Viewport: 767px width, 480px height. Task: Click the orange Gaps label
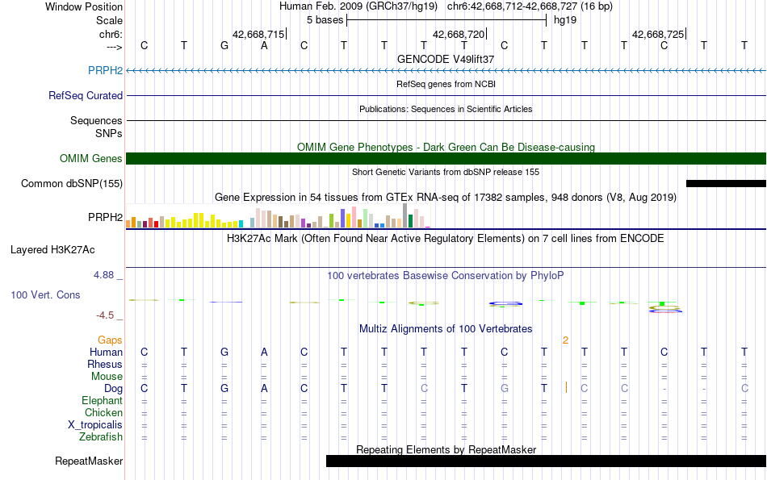pyautogui.click(x=110, y=340)
